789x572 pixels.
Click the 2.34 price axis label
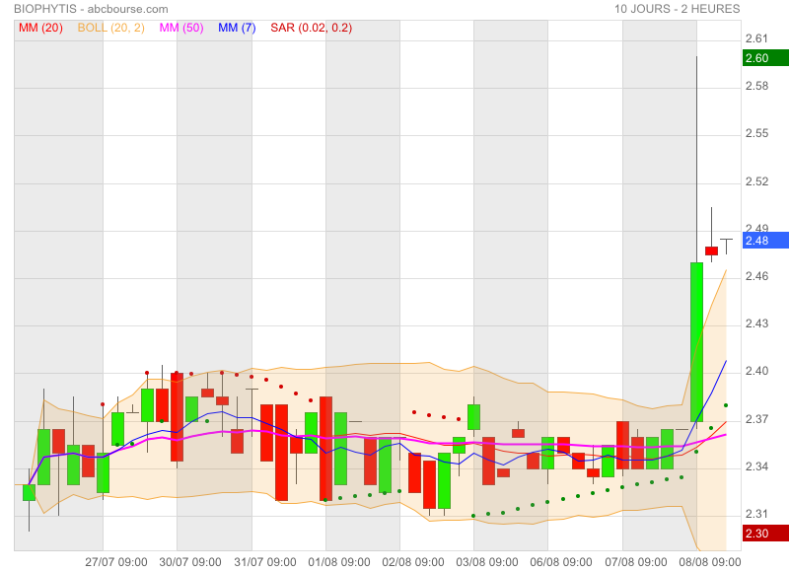point(756,466)
